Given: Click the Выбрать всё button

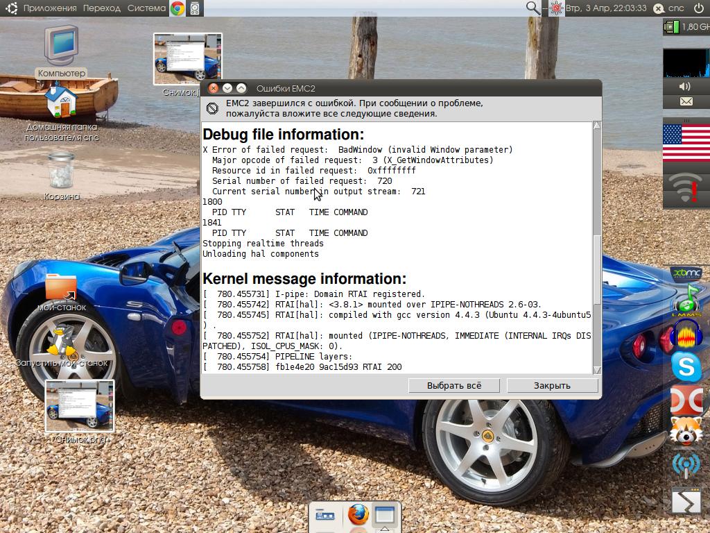Looking at the screenshot, I should [x=454, y=386].
